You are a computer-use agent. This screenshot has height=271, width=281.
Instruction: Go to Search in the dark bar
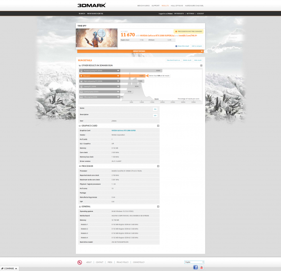pyautogui.click(x=82, y=14)
